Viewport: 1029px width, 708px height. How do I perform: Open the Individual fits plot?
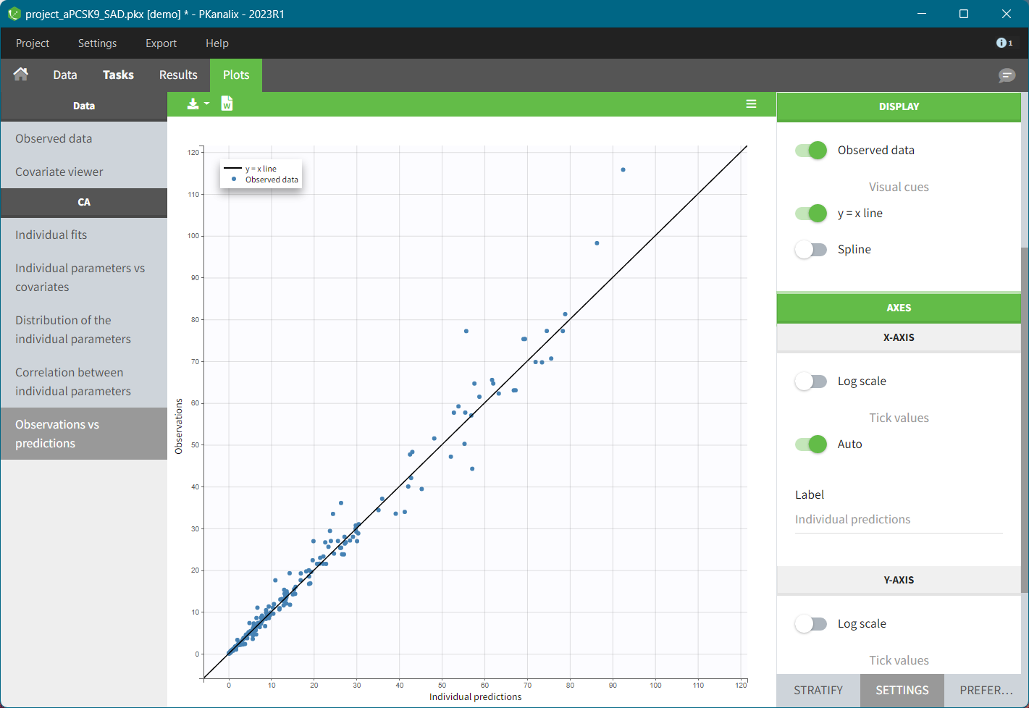pos(51,235)
